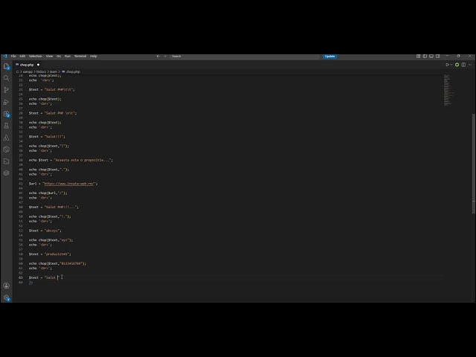Viewport: 476px width, 357px height.
Task: Click line number 64 in gutter
Action: click(x=21, y=283)
